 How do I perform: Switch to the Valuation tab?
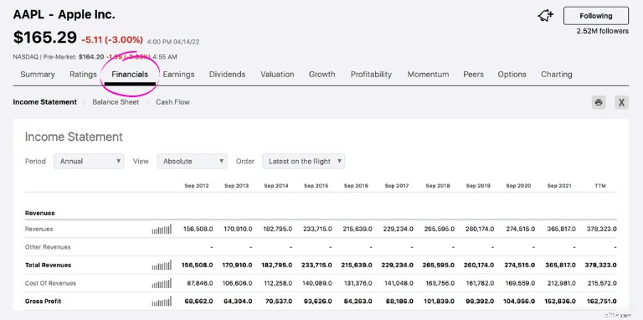[x=277, y=75]
